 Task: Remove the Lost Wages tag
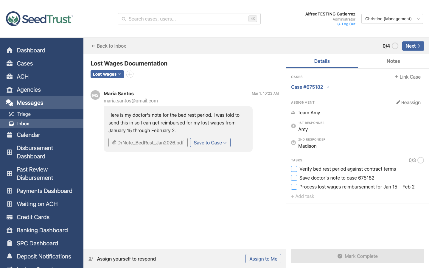(x=120, y=74)
